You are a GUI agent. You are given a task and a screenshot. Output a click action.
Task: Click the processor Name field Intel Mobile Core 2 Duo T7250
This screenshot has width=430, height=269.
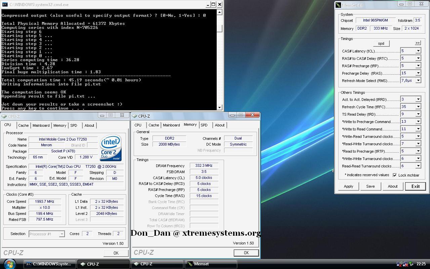63,139
